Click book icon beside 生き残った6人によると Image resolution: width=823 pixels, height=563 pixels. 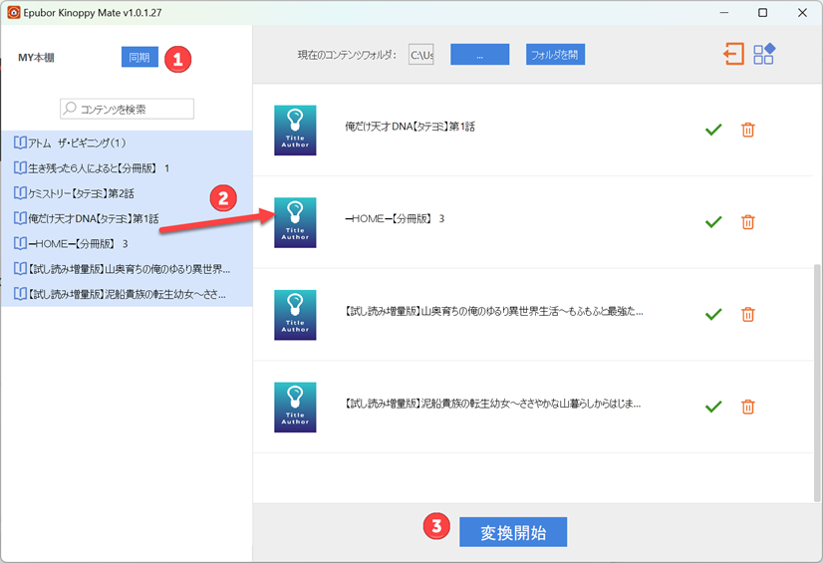tap(20, 167)
